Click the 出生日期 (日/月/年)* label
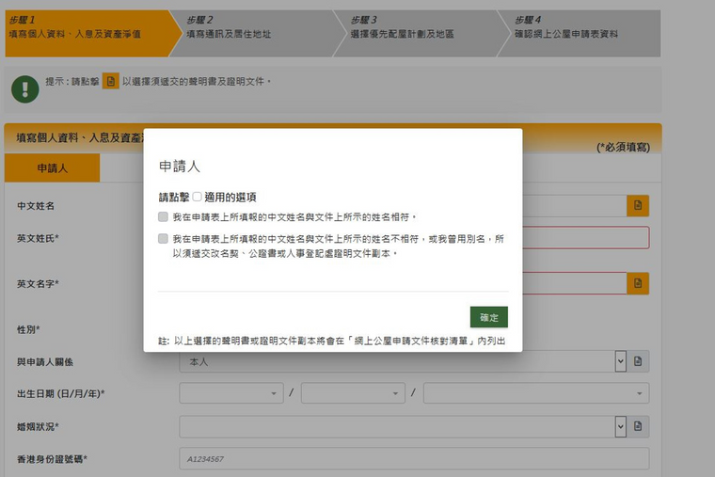The width and height of the screenshot is (715, 477). [60, 393]
